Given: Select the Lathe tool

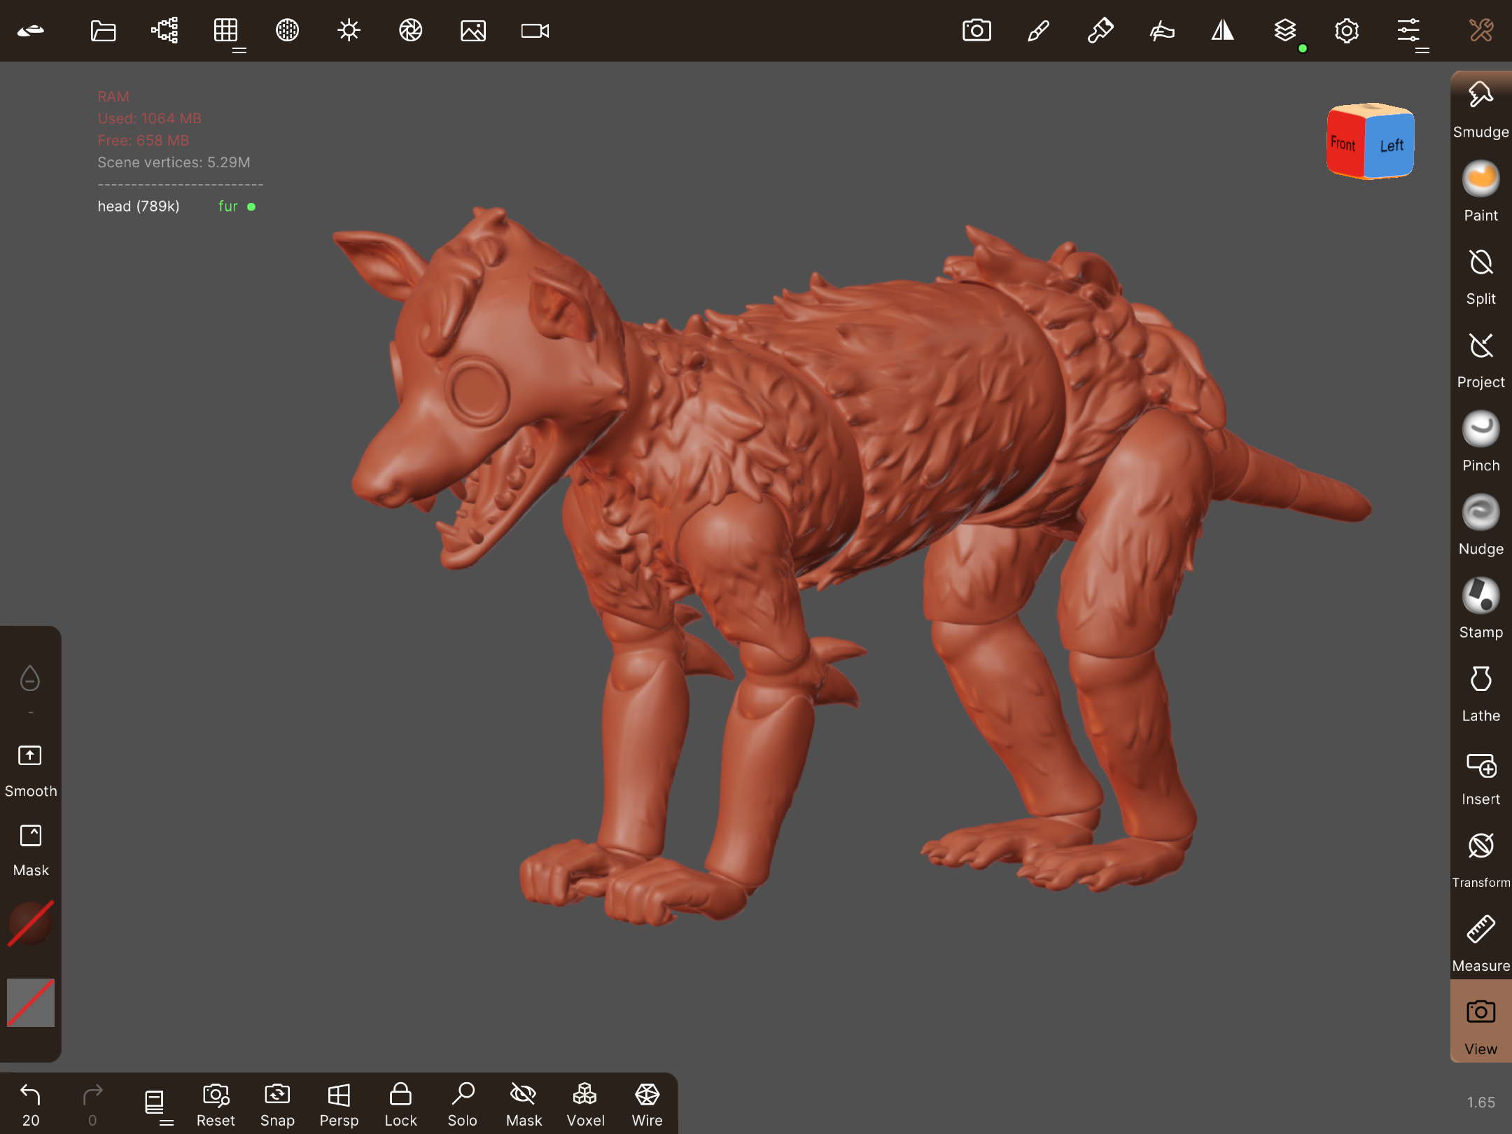Looking at the screenshot, I should (x=1481, y=692).
